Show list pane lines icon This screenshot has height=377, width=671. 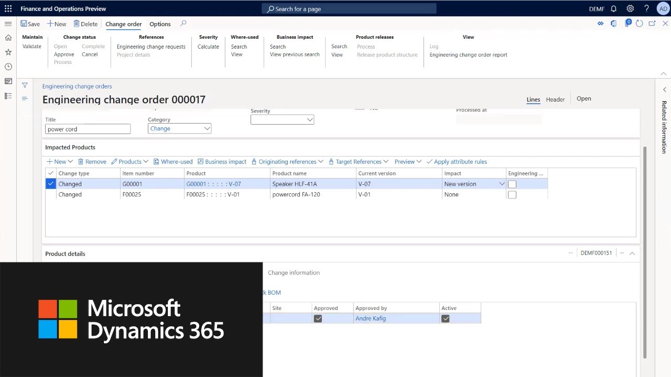(25, 98)
